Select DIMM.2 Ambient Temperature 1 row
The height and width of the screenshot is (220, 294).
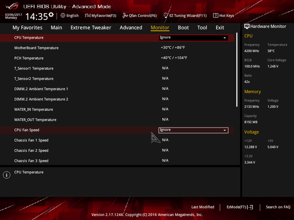coord(41,89)
